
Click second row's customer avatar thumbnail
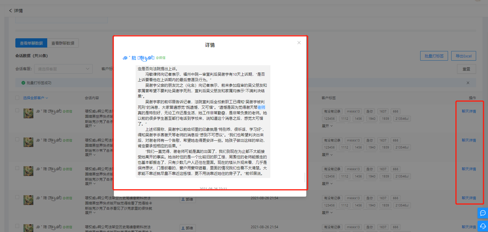[x=28, y=142]
